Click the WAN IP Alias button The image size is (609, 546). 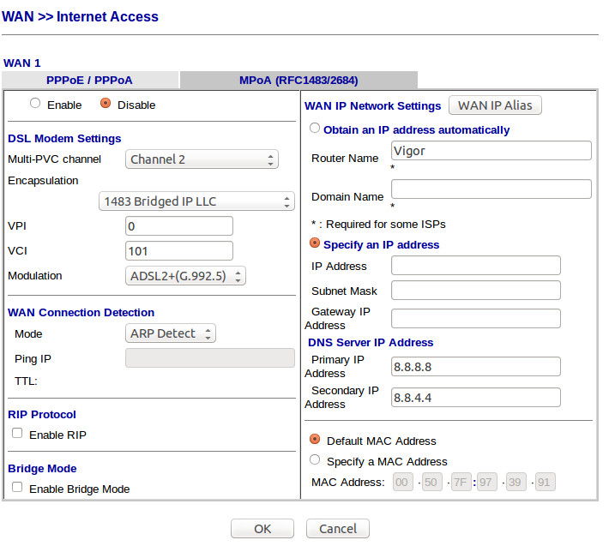point(495,105)
